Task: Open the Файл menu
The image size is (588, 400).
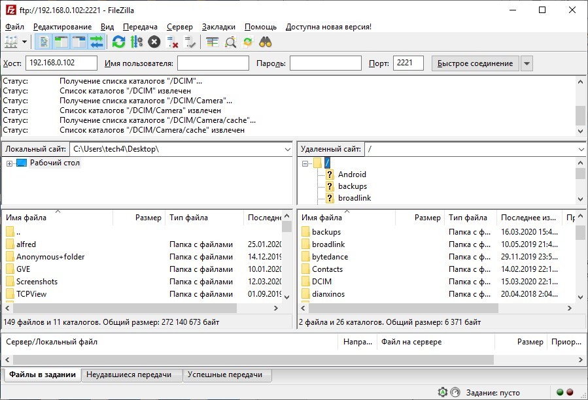Action: 14,27
